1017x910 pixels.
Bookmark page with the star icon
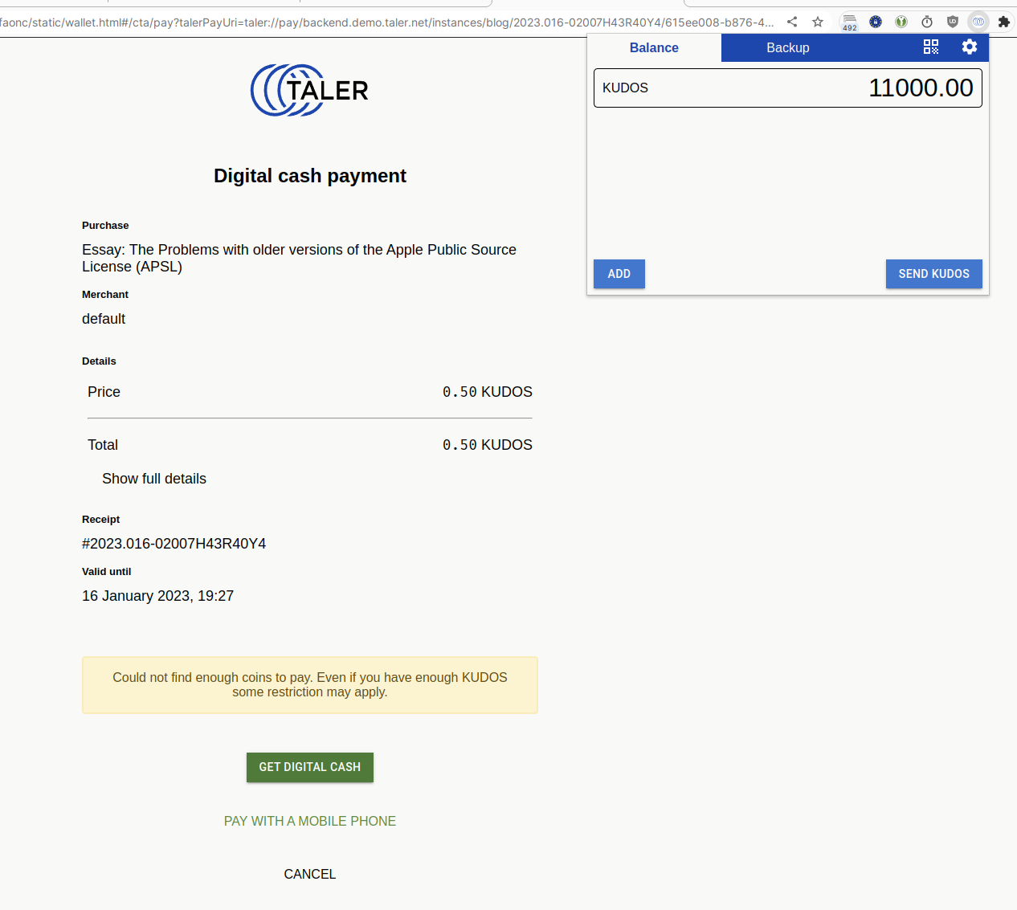point(818,22)
